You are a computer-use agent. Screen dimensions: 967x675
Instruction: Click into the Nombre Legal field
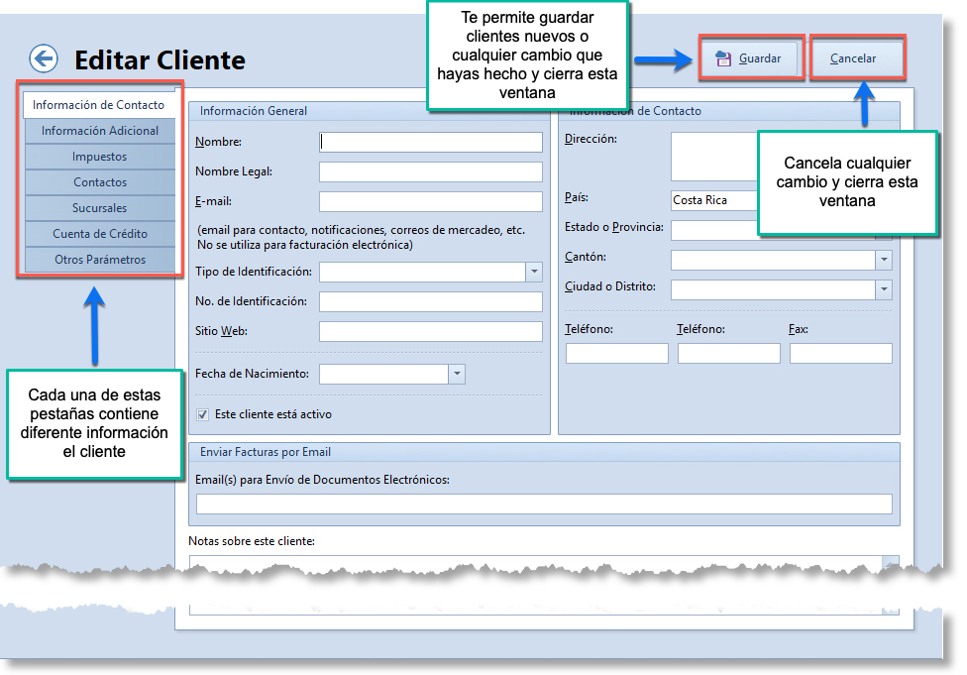point(430,171)
